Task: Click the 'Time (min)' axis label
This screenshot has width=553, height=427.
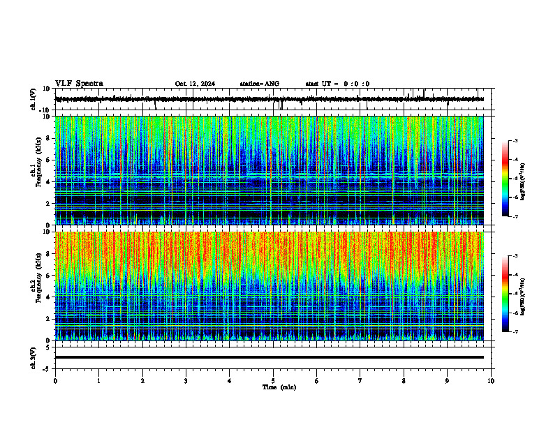Action: click(279, 387)
